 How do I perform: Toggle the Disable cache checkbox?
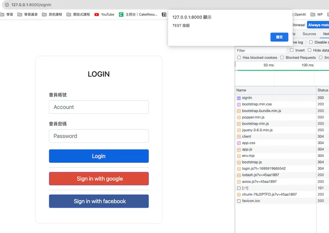coord(311,42)
